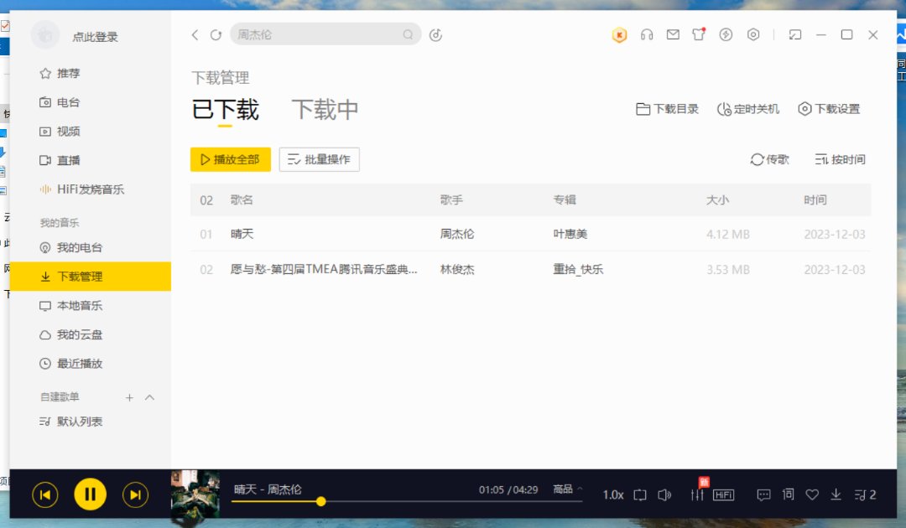Open the headphones icon in the top bar

pyautogui.click(x=647, y=34)
